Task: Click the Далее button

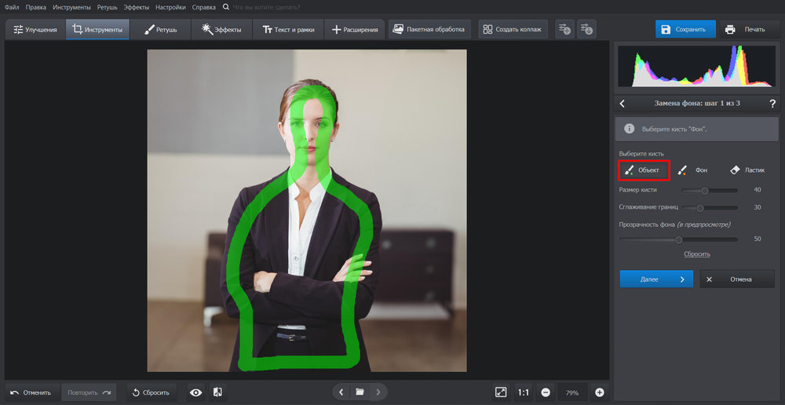Action: click(656, 279)
